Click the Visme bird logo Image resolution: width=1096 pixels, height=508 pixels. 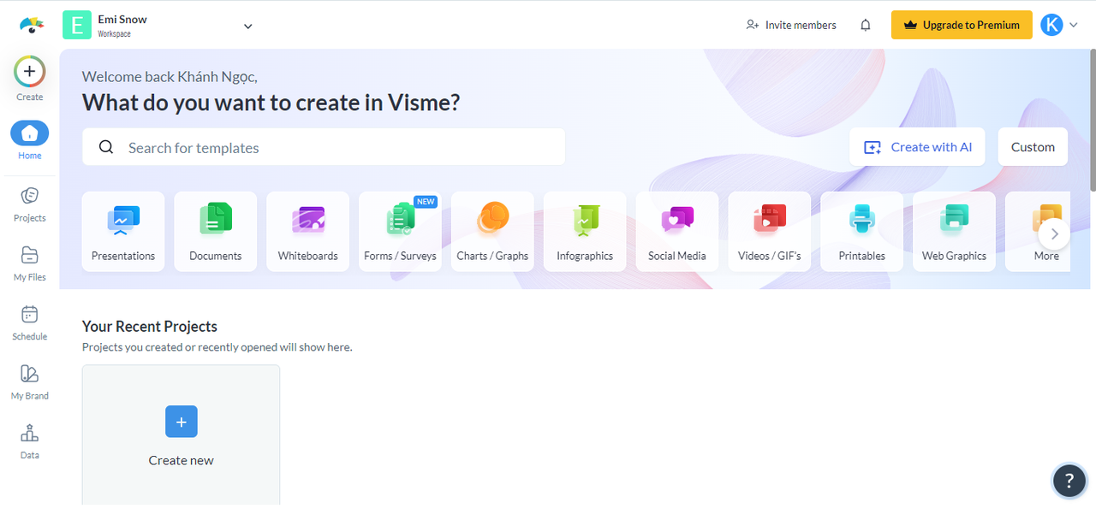point(32,25)
